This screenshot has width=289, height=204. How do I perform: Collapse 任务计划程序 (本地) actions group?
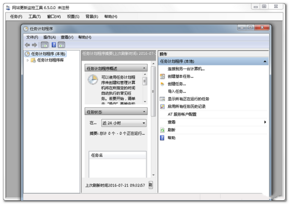click(x=265, y=61)
